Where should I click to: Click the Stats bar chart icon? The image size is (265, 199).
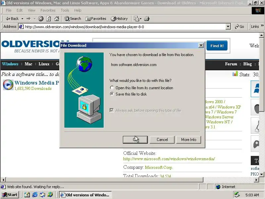pos(235,74)
